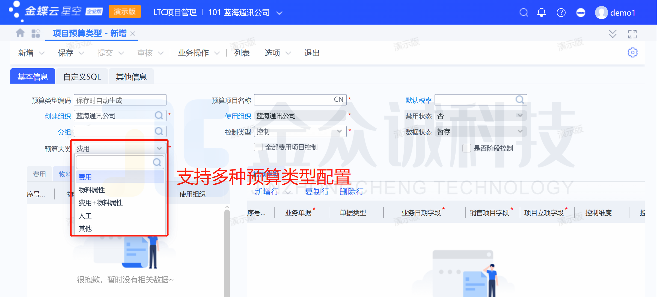Click lookup icon in 默认税率 field

519,100
